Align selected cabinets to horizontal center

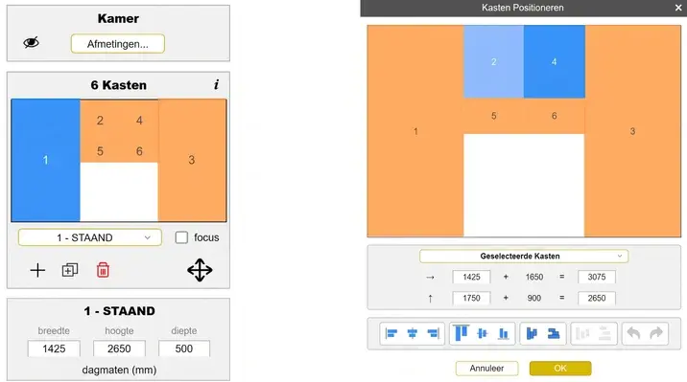click(413, 334)
